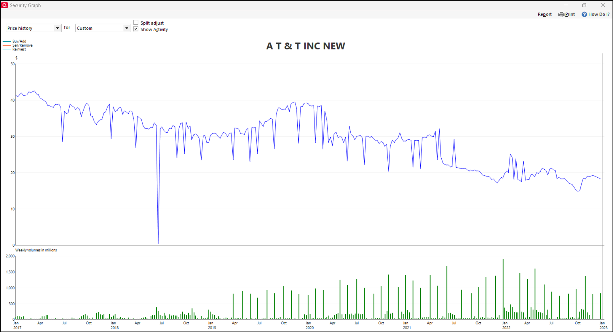Open How Do I? help

click(x=599, y=14)
